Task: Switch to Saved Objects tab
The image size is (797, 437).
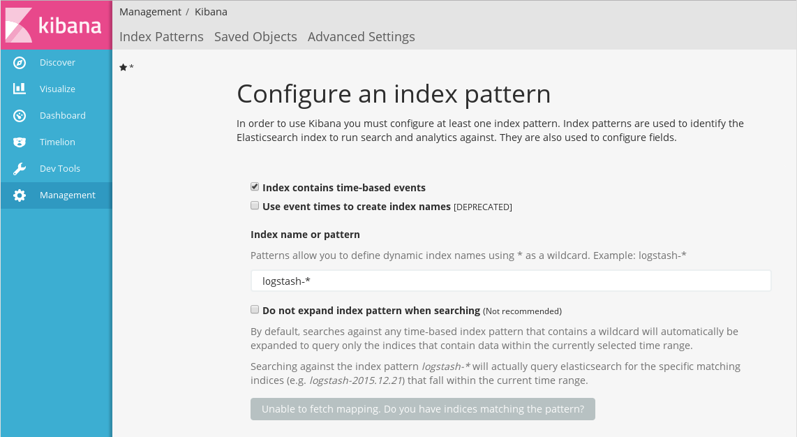Action: point(255,36)
